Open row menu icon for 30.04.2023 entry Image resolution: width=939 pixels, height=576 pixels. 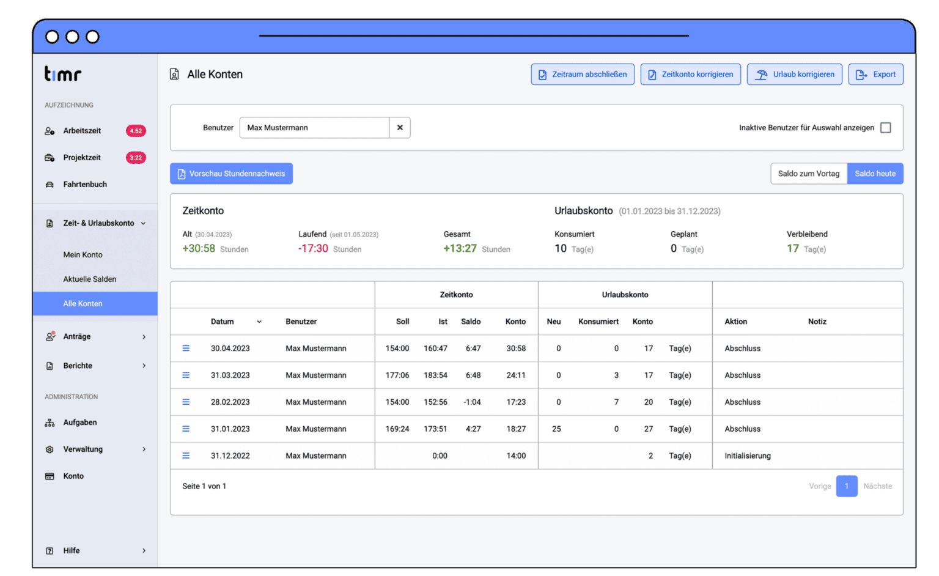(x=186, y=349)
